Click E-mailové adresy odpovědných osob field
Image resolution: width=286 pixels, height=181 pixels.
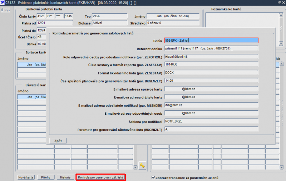coord(211,113)
